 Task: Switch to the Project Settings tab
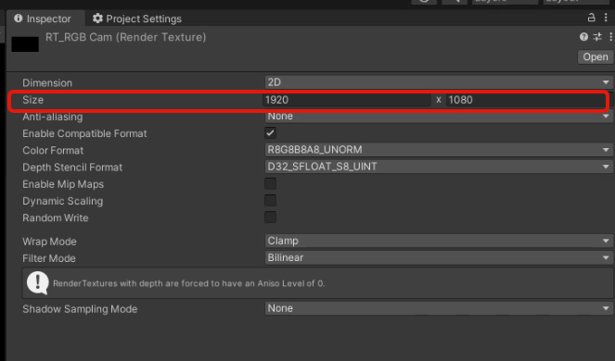[x=137, y=19]
